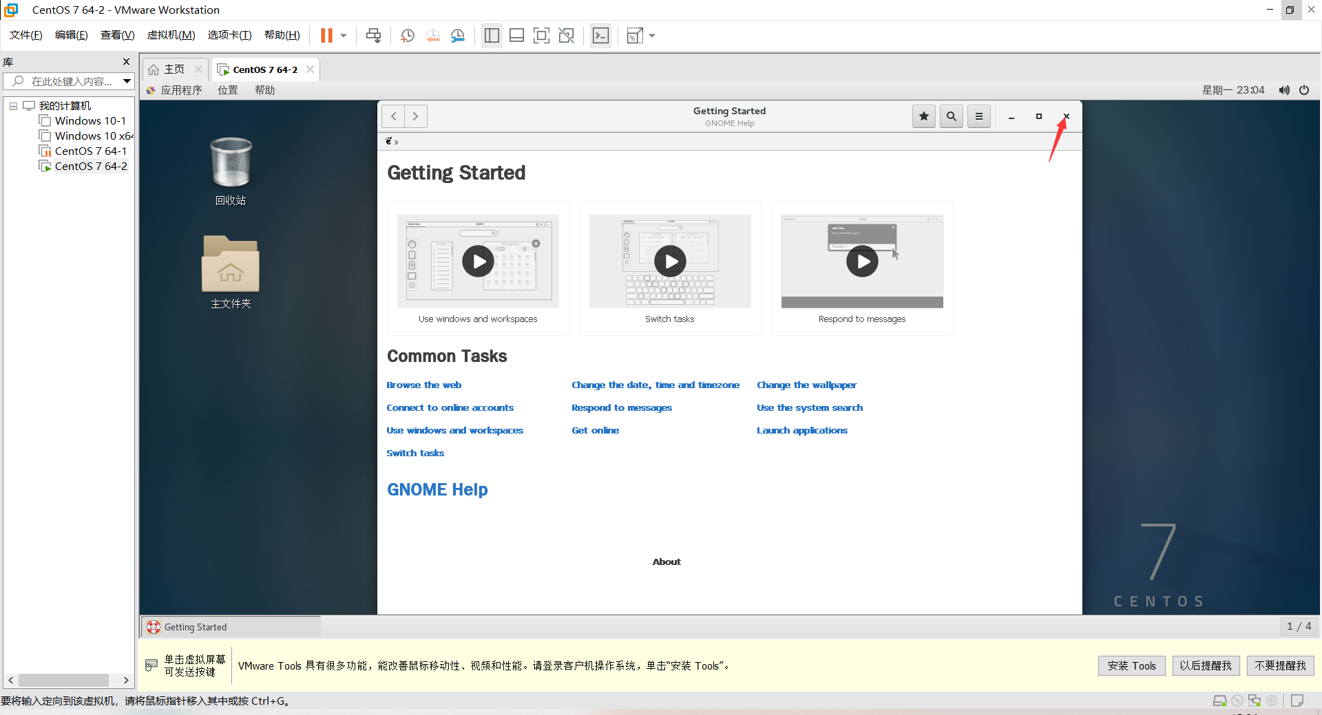Send Ctrl+Alt+Del to the virtual machine icon
Screen dimensions: 1322x715
[x=373, y=36]
